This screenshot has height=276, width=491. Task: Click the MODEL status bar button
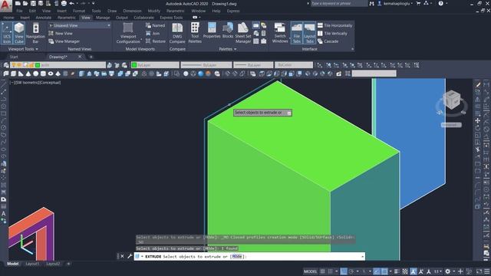click(310, 271)
